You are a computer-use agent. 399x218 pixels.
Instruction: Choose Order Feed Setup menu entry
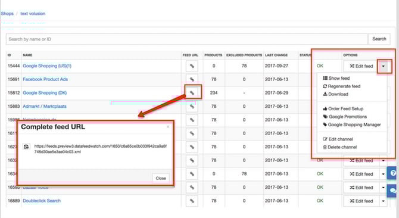coord(343,108)
